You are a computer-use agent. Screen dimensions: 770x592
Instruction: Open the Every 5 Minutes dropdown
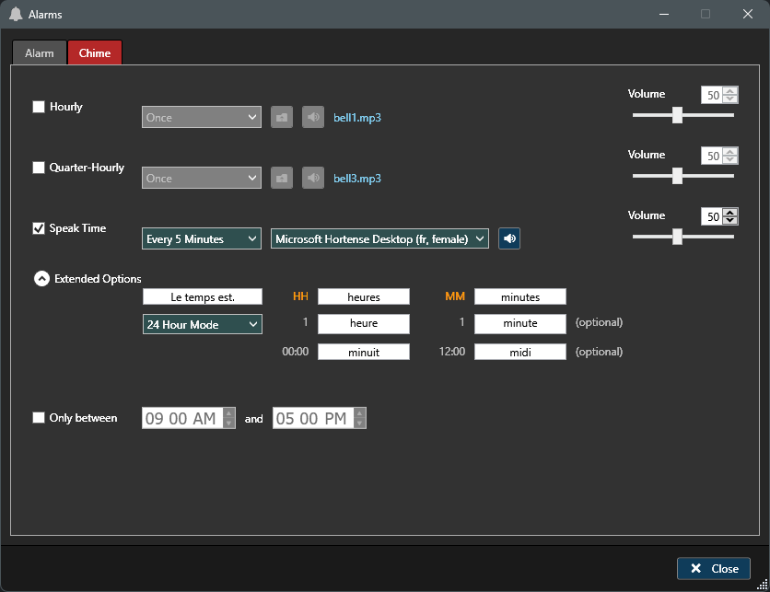pyautogui.click(x=202, y=239)
